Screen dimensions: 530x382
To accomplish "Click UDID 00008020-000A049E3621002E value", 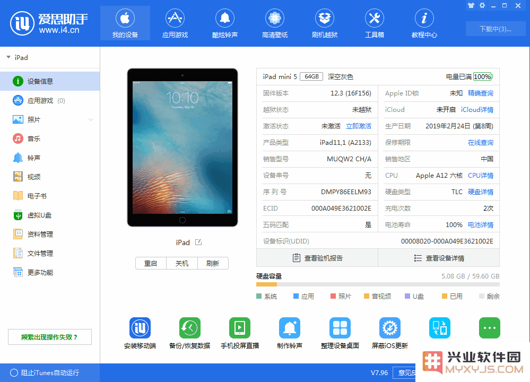I will coord(447,241).
